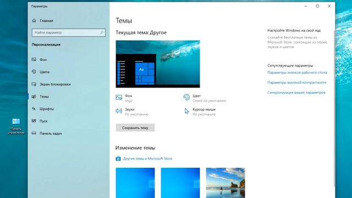The image size is (352, 198).
Task: Select the Фон picture icon in sidebar
Action: (34, 59)
